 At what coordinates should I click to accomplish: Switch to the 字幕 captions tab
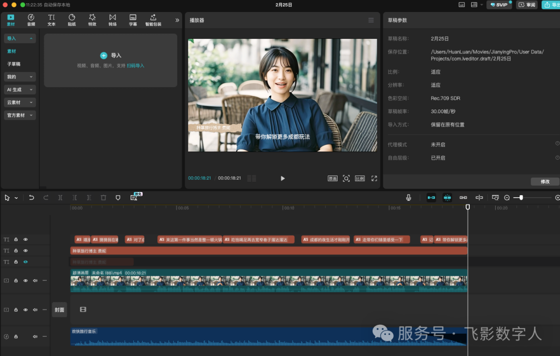click(133, 20)
